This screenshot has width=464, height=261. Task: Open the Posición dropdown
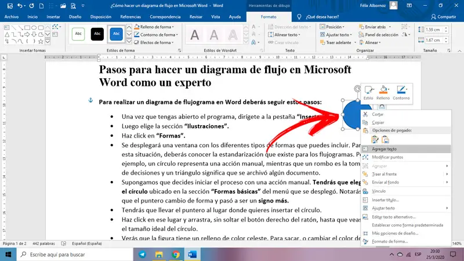(x=332, y=27)
